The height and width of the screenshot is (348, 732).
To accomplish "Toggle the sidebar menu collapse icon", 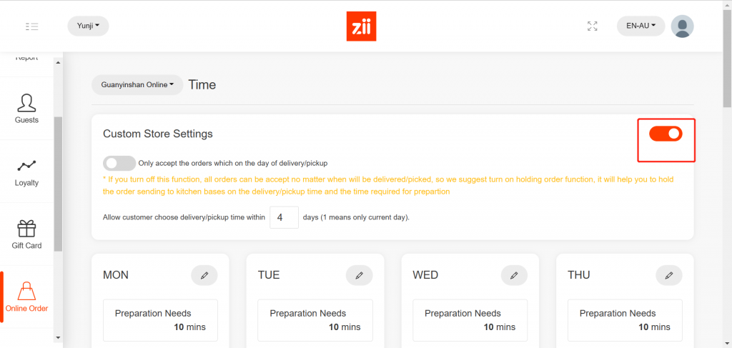I will pyautogui.click(x=31, y=26).
